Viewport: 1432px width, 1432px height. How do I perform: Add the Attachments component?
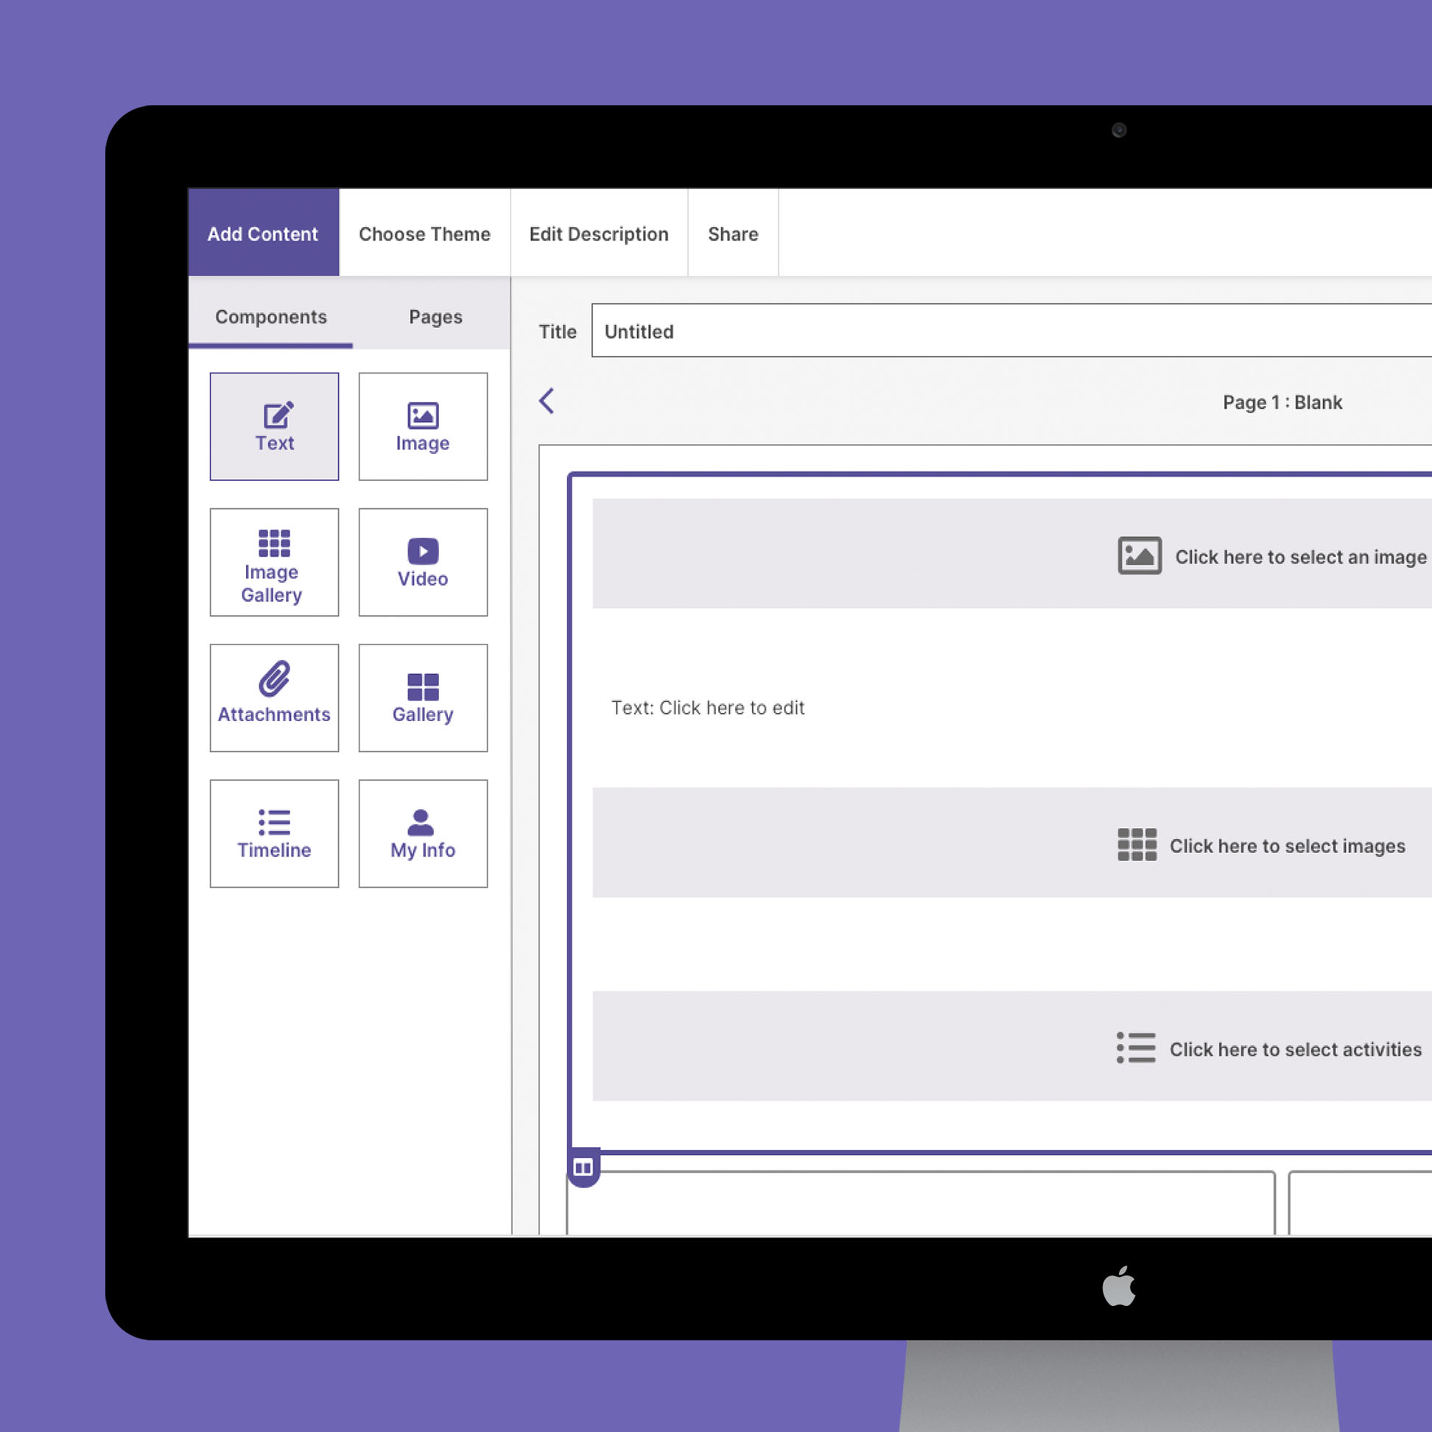point(274,698)
